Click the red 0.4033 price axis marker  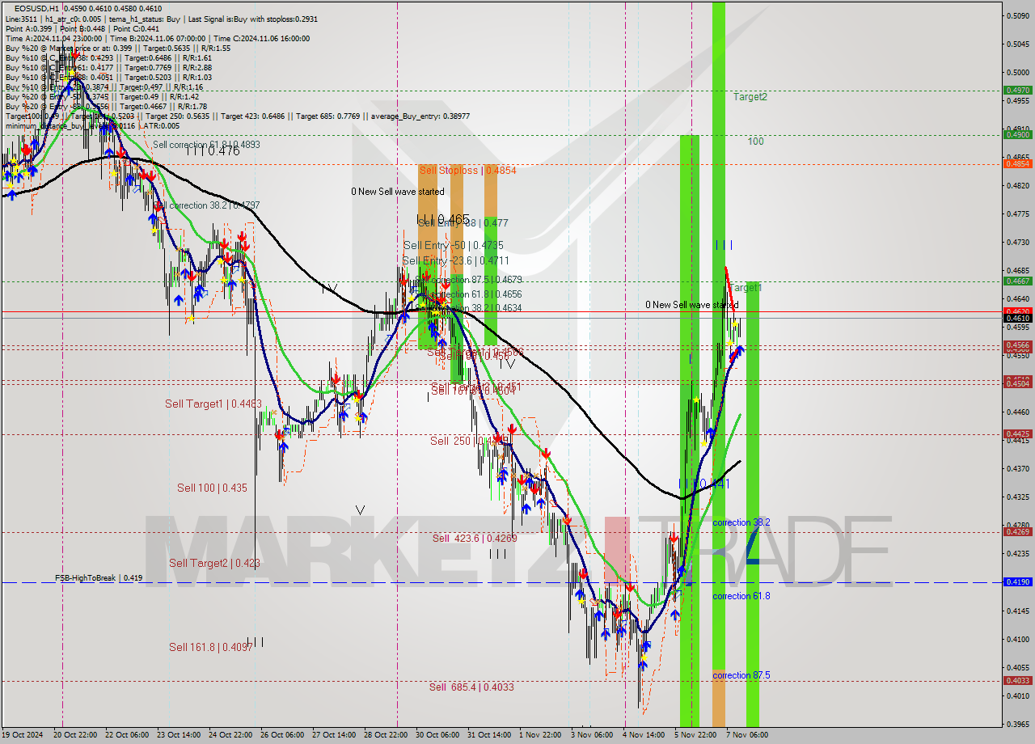(x=1017, y=681)
